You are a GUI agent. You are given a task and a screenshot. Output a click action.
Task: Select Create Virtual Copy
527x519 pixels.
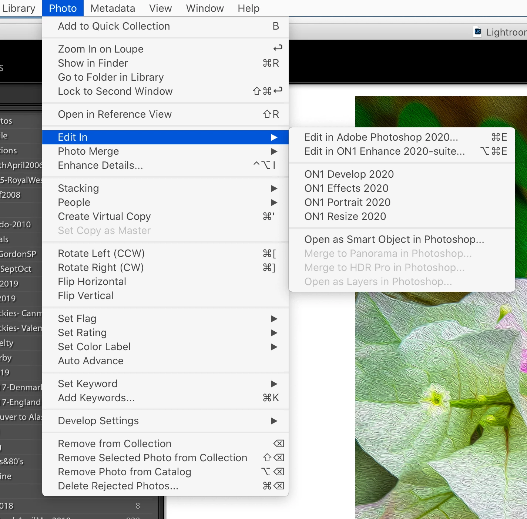(x=165, y=217)
